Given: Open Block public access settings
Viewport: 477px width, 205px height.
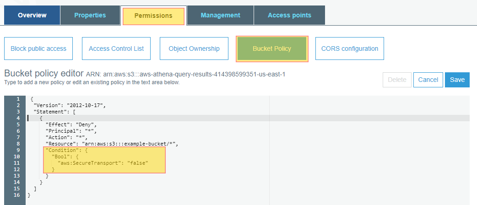Looking at the screenshot, I should [38, 49].
